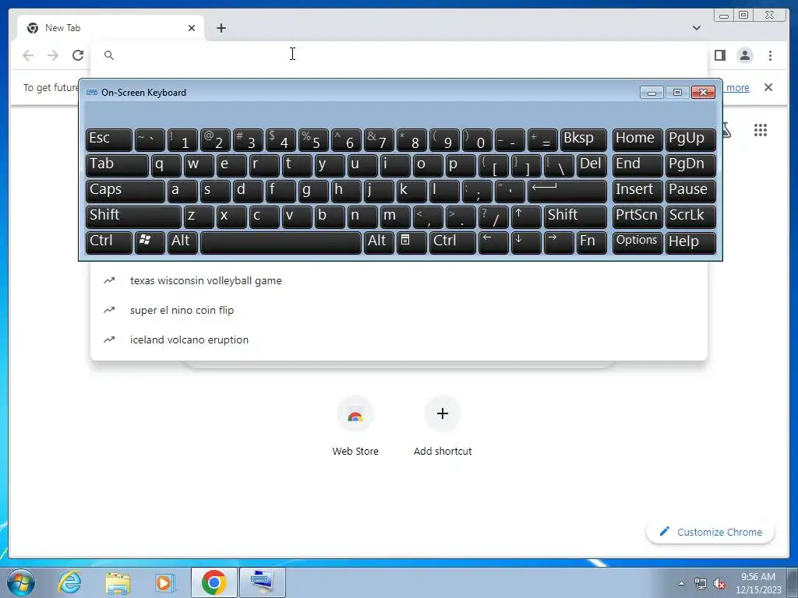Click the Insert key
The width and height of the screenshot is (798, 598).
coord(637,191)
